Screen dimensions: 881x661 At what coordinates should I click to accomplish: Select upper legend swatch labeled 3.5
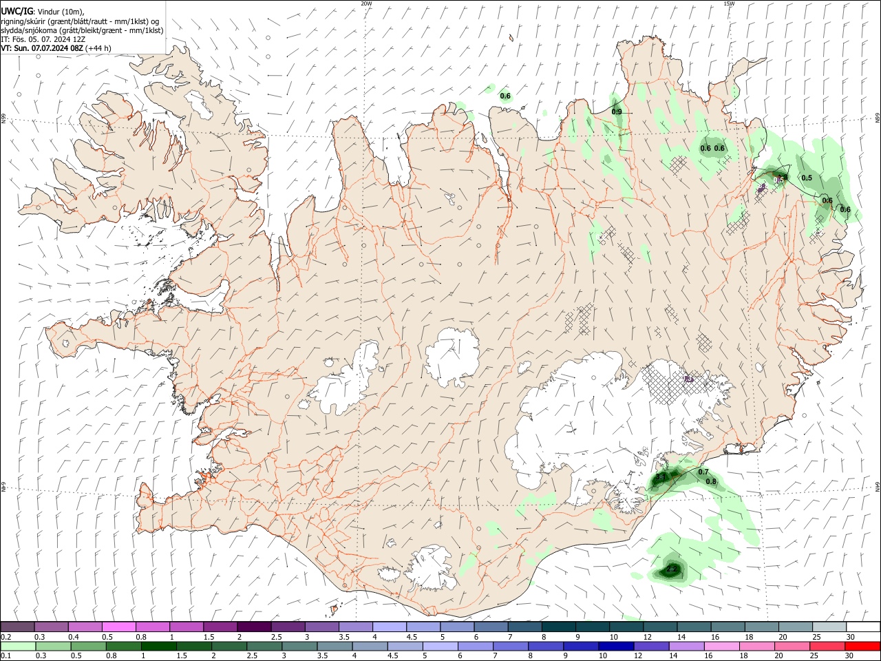(x=355, y=627)
